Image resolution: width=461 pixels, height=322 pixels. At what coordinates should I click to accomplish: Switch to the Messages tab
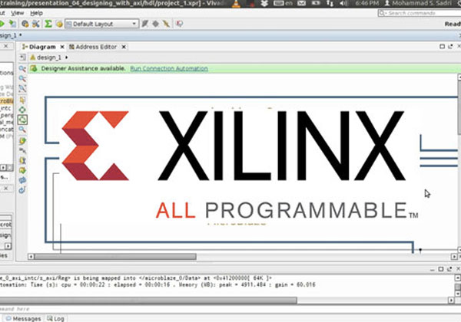(24, 318)
